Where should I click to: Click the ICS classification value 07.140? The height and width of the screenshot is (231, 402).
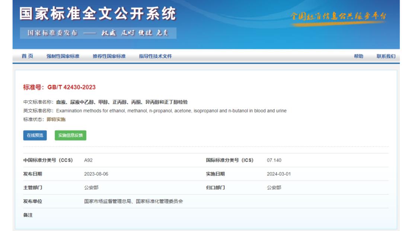pyautogui.click(x=274, y=160)
